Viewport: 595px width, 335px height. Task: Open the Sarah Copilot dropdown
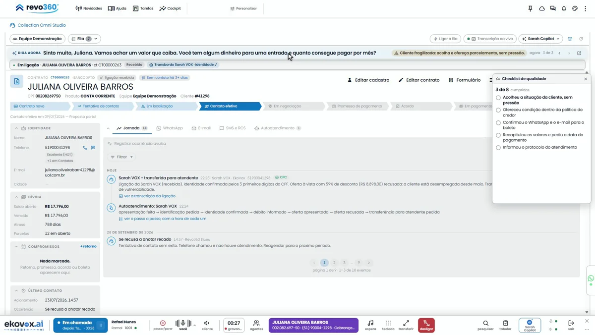(x=540, y=39)
